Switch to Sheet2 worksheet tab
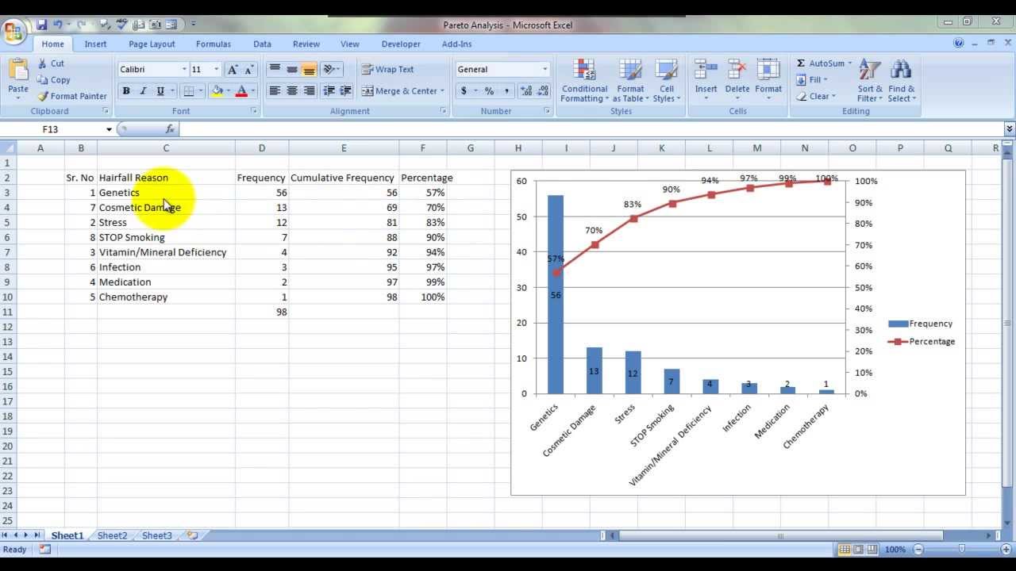Image resolution: width=1016 pixels, height=571 pixels. tap(112, 536)
